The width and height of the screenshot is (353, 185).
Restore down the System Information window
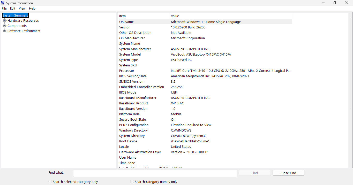[335, 3]
